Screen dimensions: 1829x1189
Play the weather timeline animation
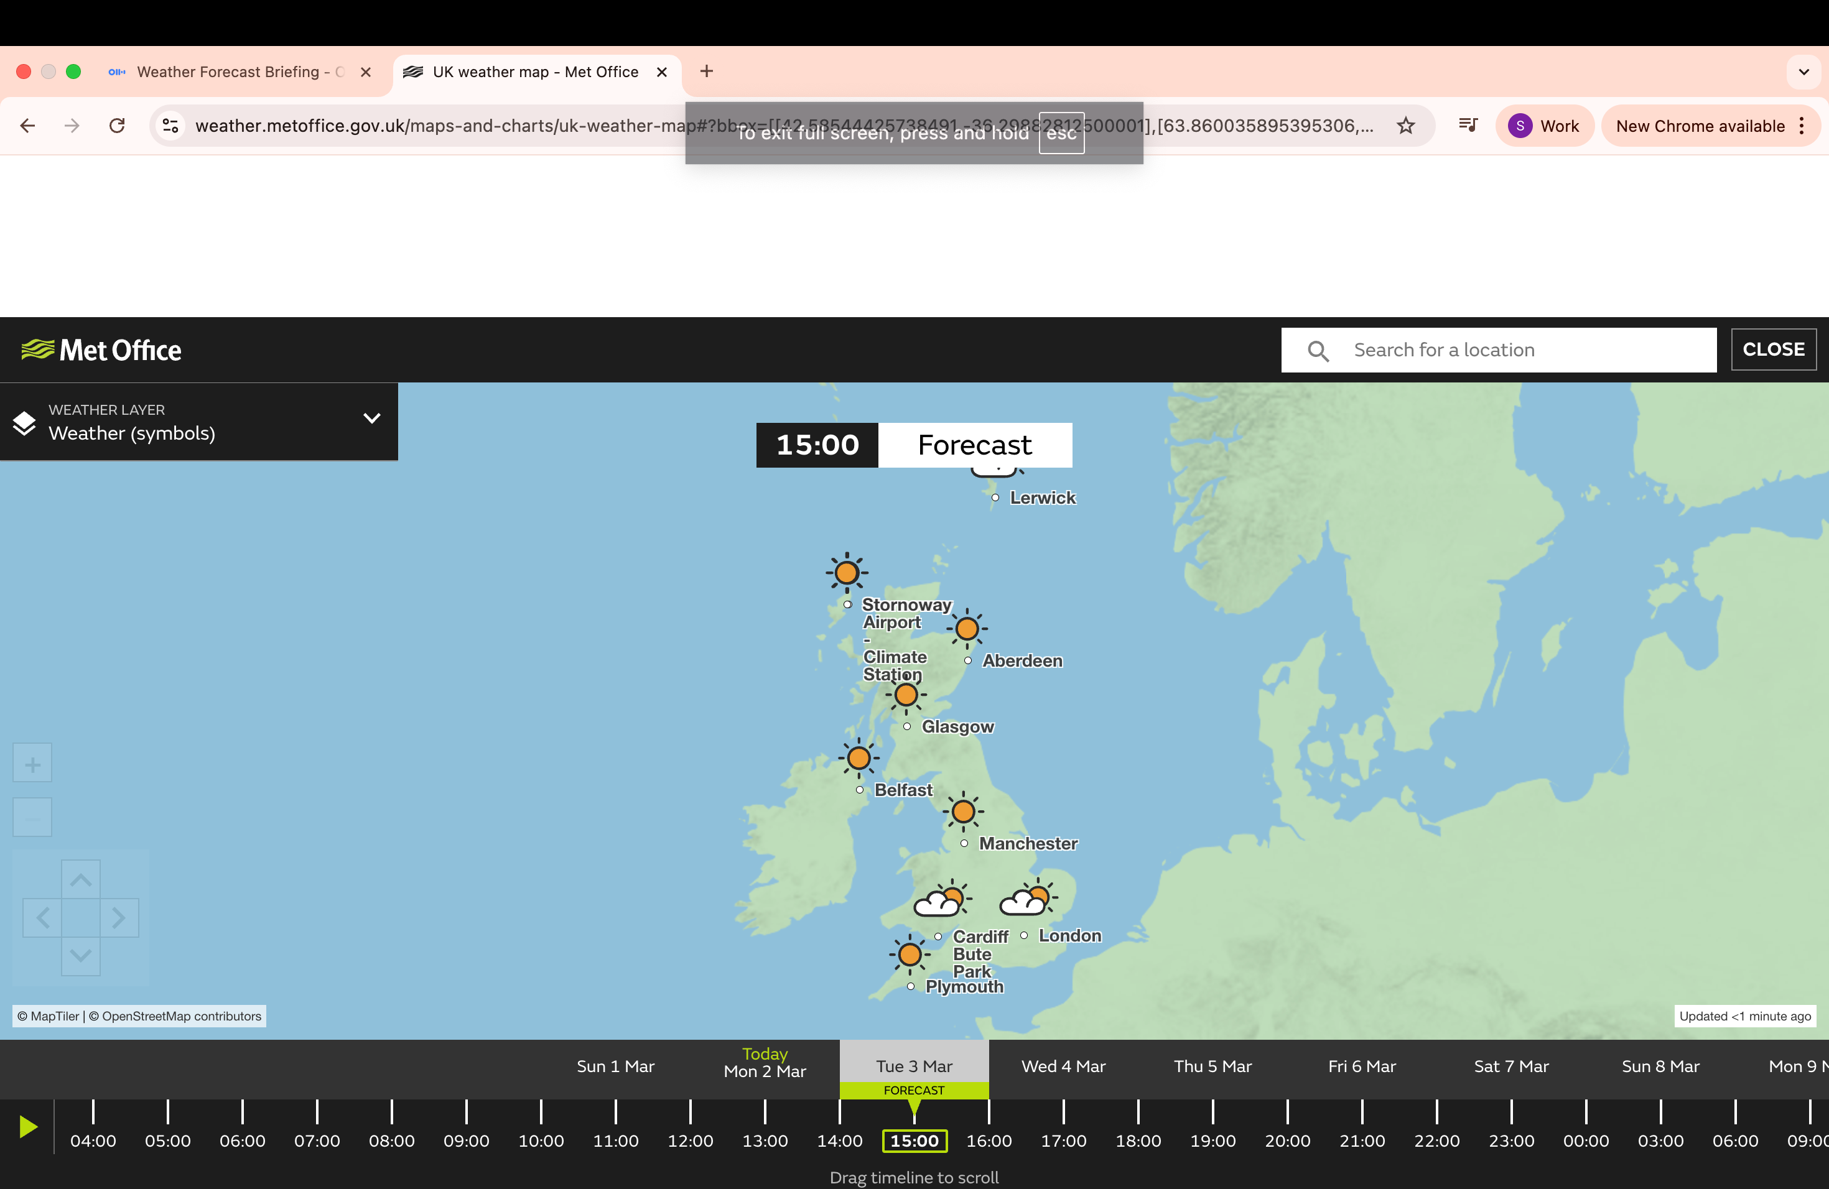click(x=29, y=1127)
